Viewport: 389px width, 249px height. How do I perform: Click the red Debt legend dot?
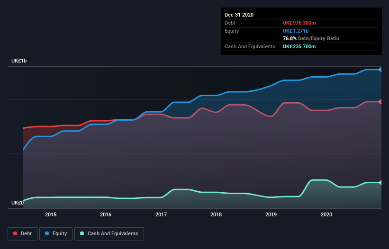(15, 233)
